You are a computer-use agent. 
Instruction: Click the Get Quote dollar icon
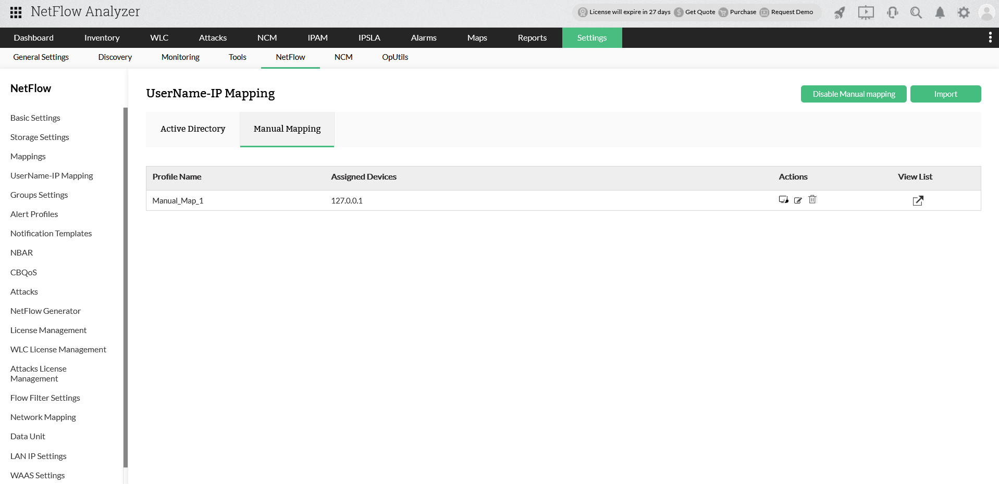(679, 12)
